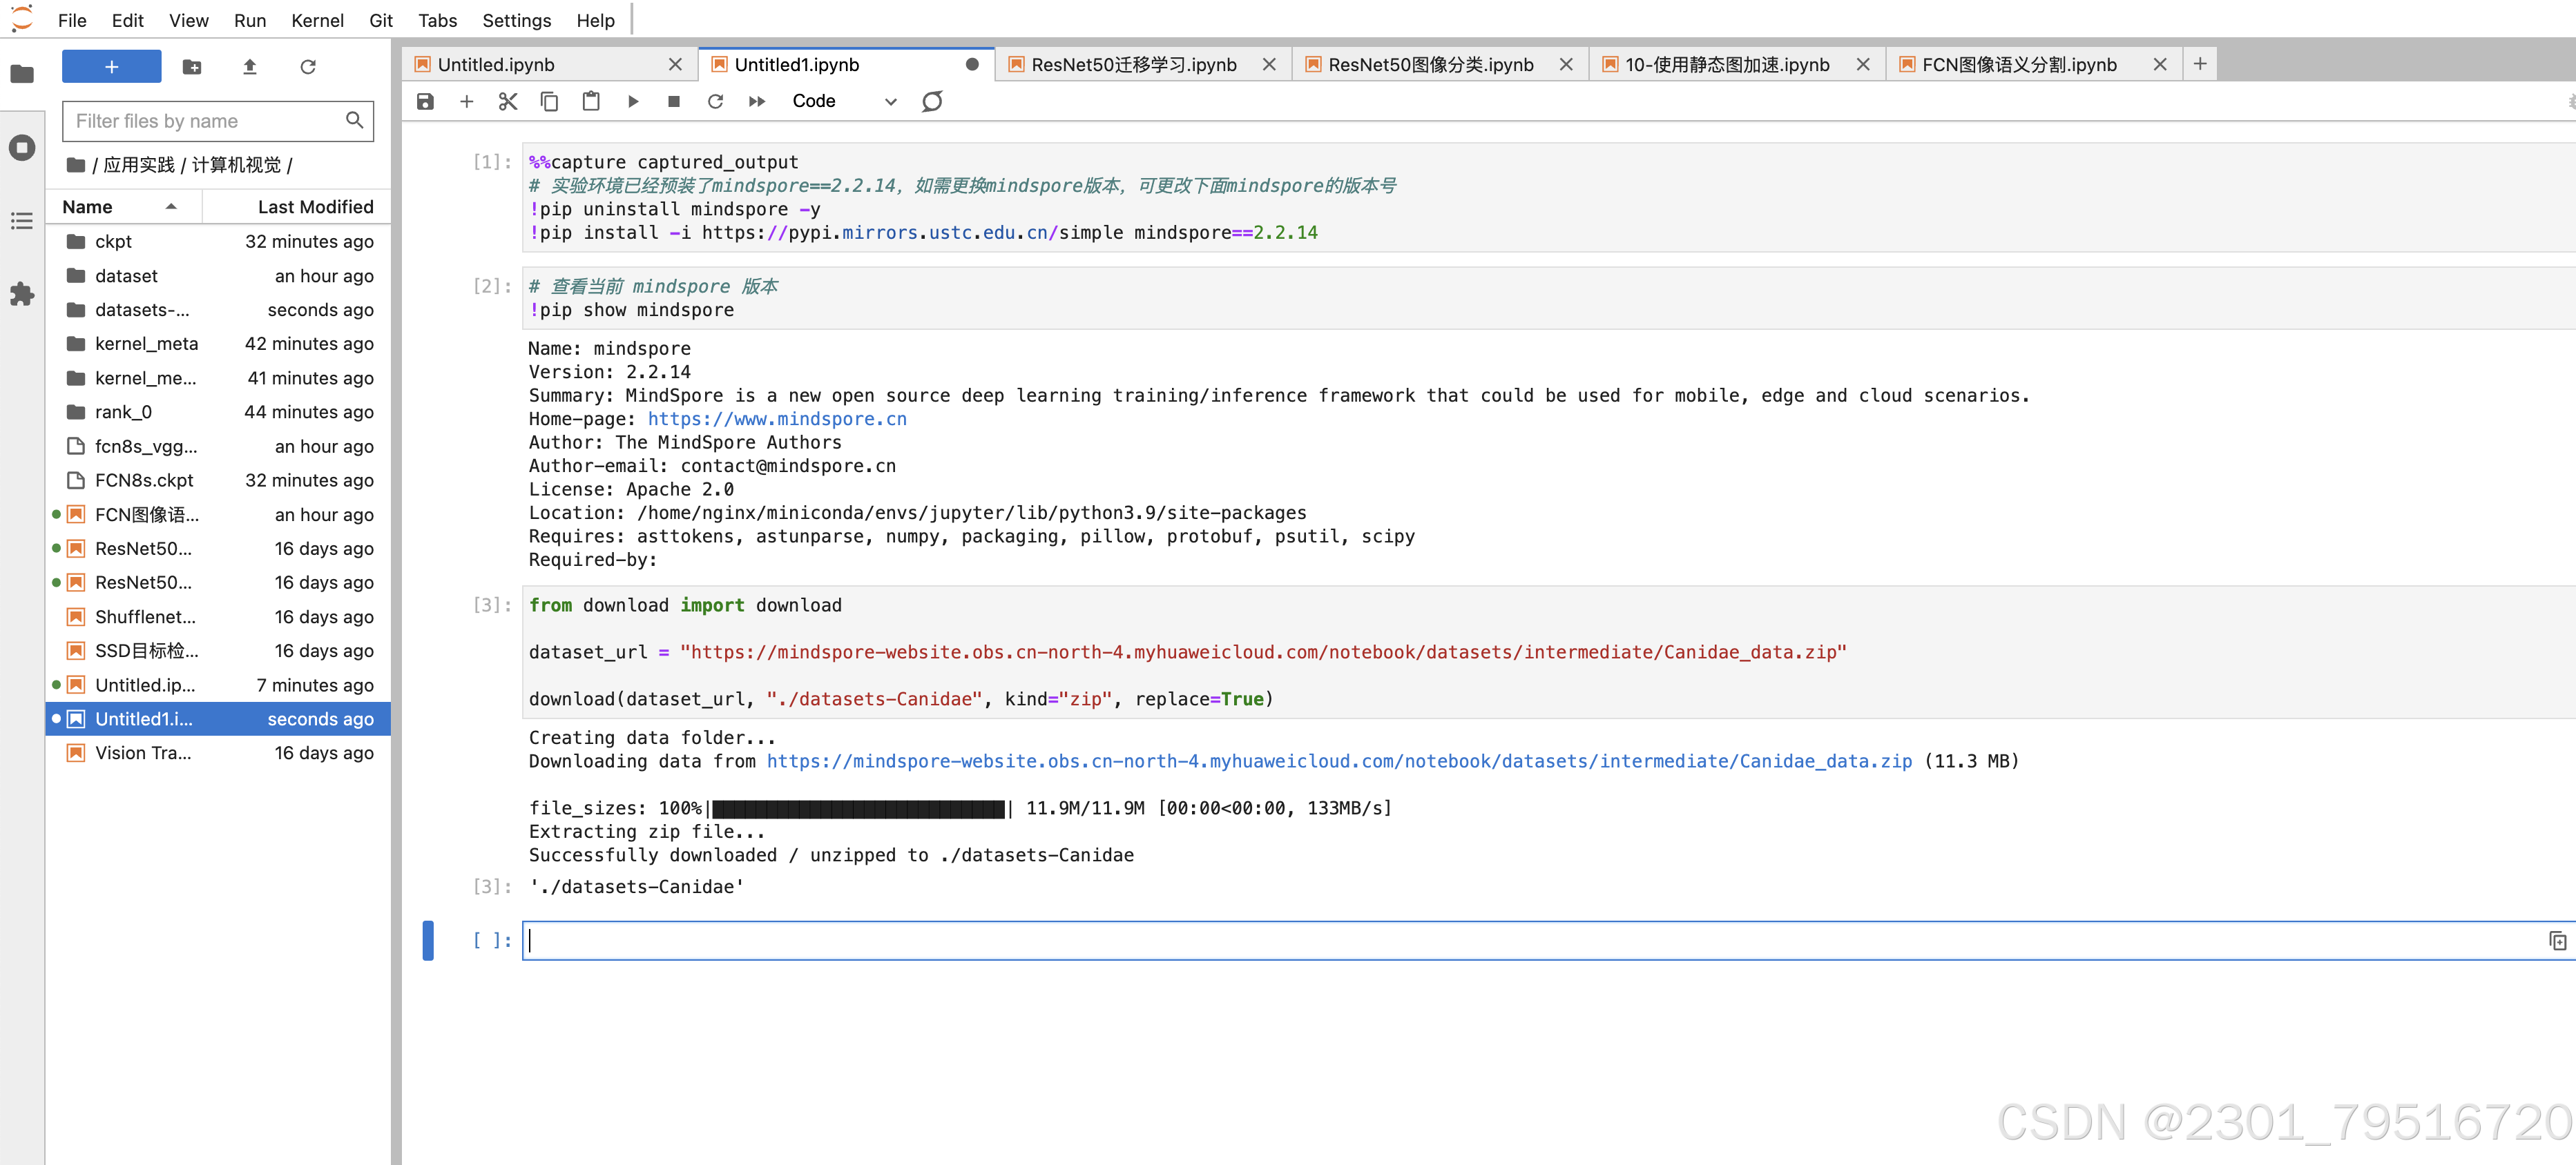Open the cell type Code dropdown
The image size is (2576, 1165).
(843, 101)
